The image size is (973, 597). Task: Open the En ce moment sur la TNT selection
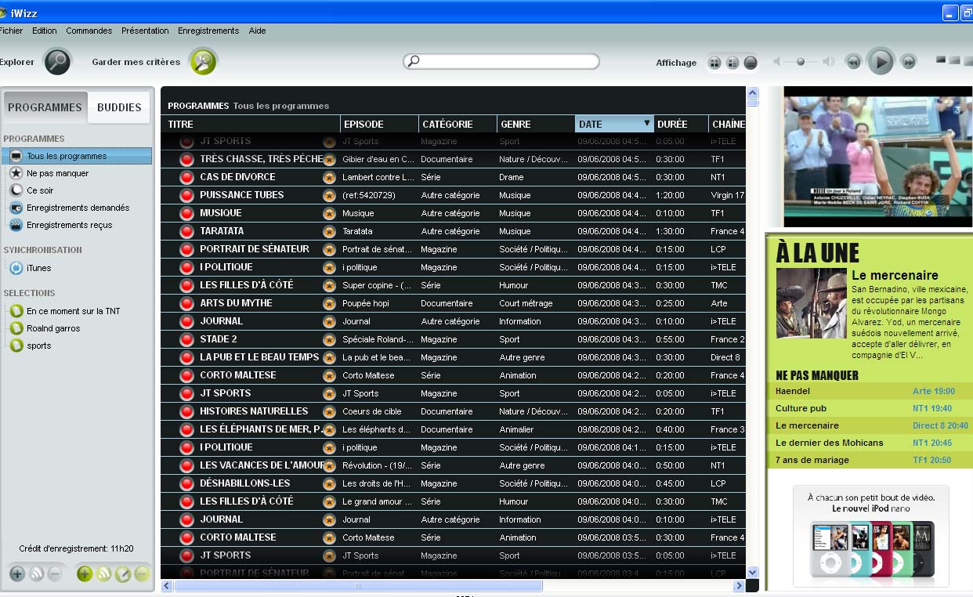point(73,311)
